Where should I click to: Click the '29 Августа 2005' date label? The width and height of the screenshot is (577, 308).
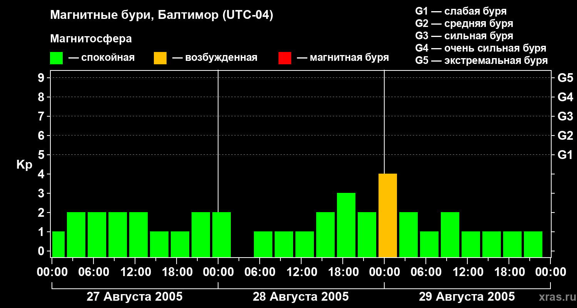point(467,297)
